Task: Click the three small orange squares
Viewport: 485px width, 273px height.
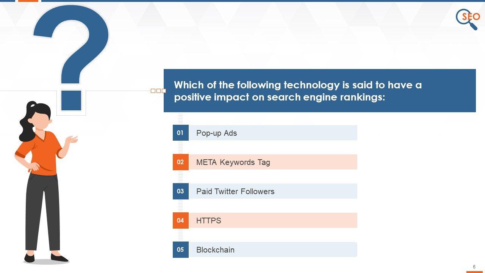Action: click(158, 91)
